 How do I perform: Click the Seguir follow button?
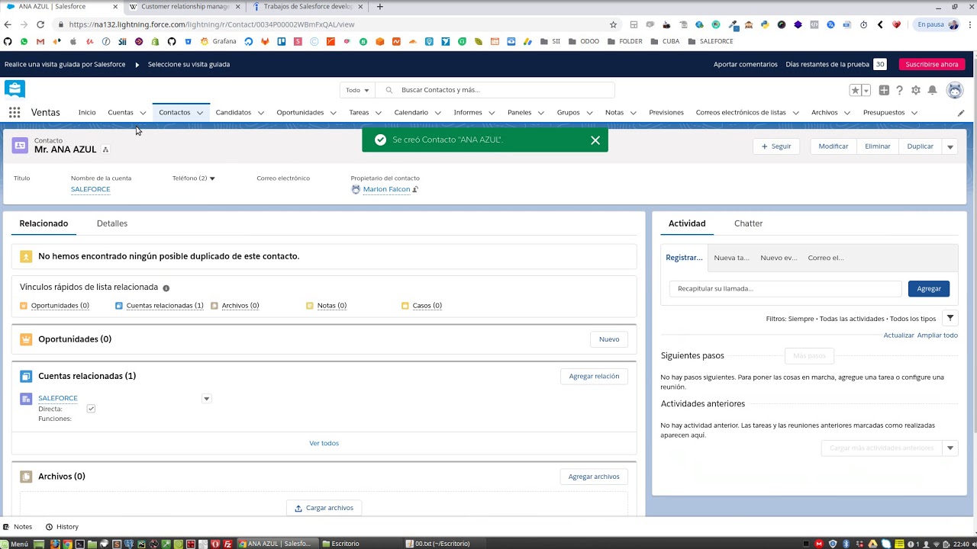pyautogui.click(x=776, y=146)
